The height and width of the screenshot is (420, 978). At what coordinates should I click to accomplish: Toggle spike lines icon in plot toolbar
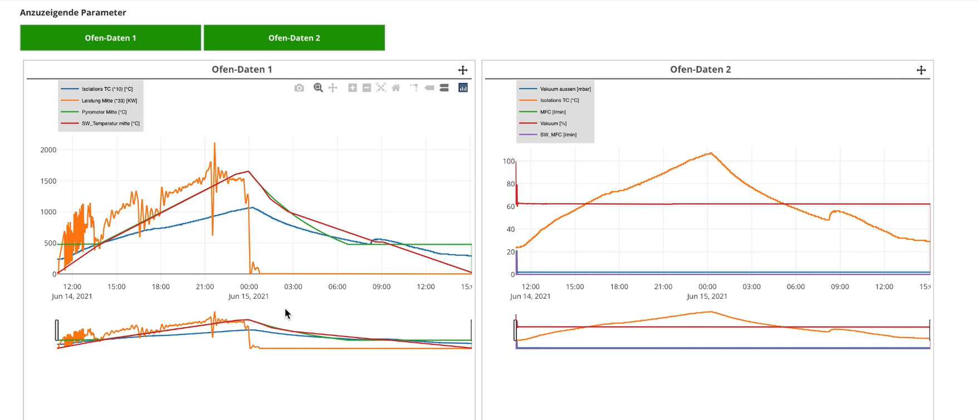click(414, 88)
